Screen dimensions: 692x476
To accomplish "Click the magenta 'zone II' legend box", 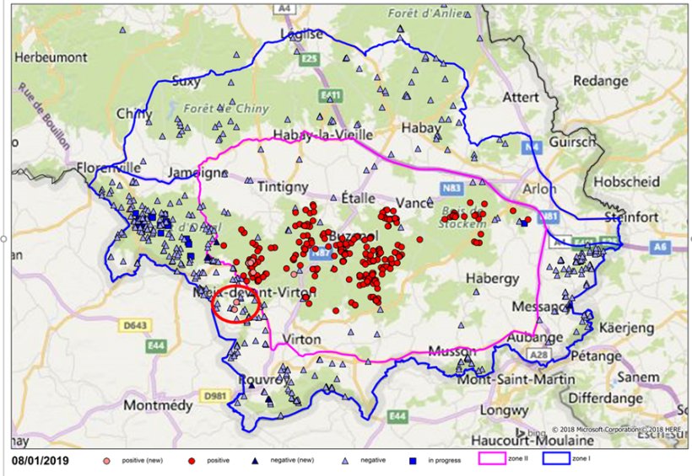I will click(x=491, y=461).
